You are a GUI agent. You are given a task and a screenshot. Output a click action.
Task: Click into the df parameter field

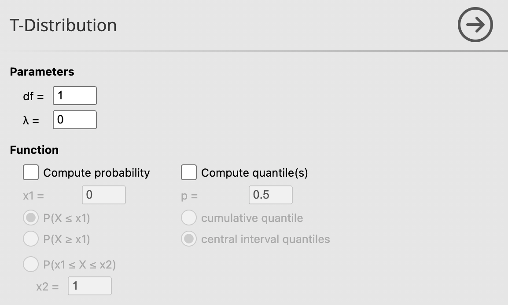click(x=74, y=96)
